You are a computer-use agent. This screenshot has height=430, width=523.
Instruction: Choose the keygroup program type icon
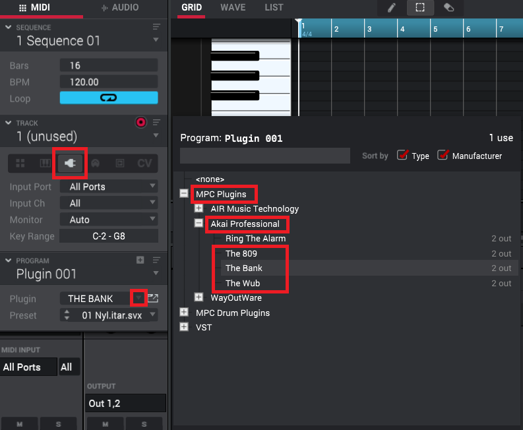45,163
